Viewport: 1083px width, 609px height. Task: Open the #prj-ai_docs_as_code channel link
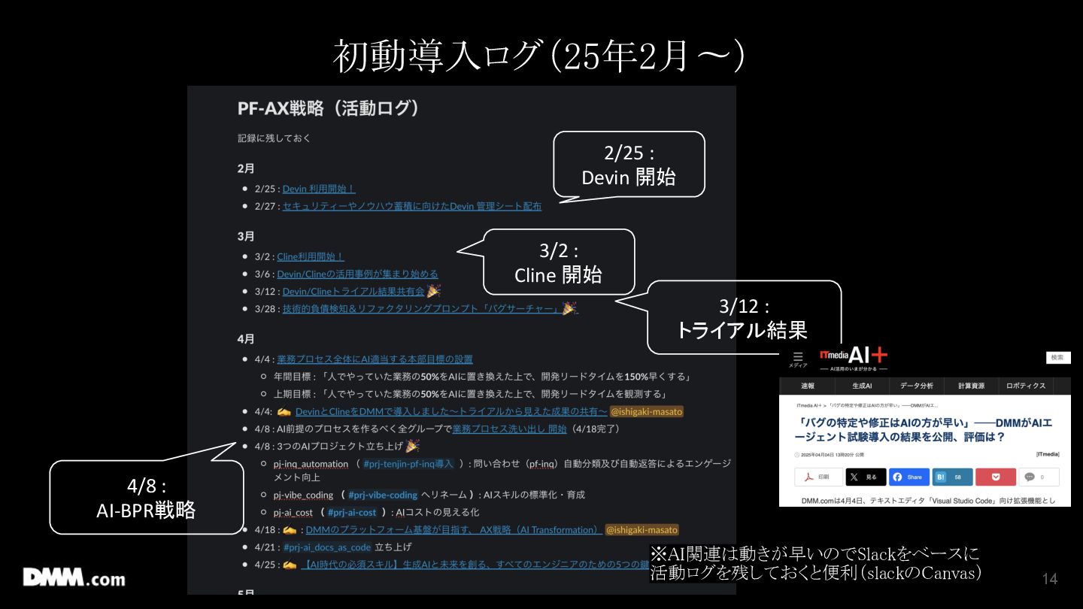[x=327, y=547]
